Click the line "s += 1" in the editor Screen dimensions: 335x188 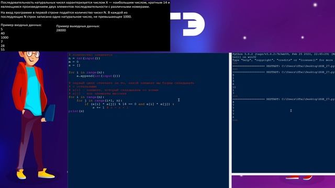point(98,108)
